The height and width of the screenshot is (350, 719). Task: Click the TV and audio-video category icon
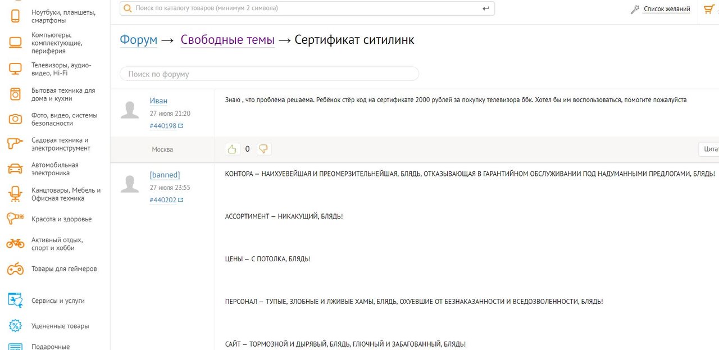15,69
